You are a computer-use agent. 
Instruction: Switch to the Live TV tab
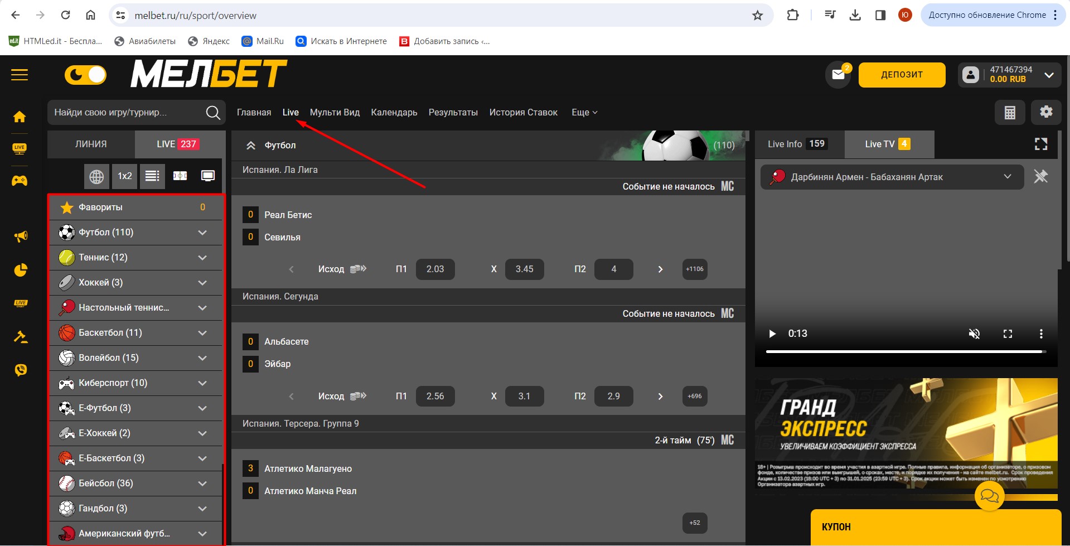click(888, 144)
